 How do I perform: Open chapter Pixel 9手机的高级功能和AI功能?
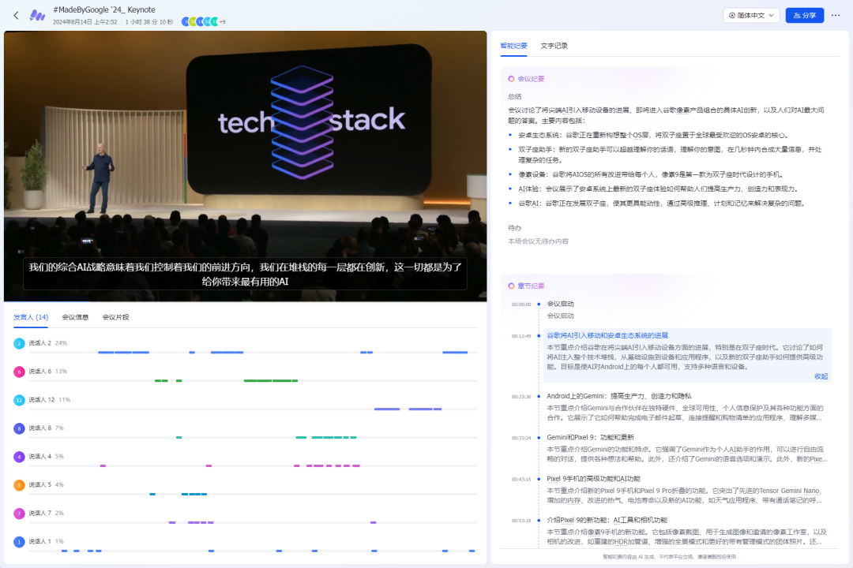(x=593, y=479)
